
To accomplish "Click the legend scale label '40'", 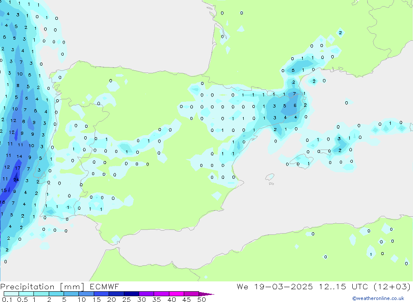I will coord(172,300).
